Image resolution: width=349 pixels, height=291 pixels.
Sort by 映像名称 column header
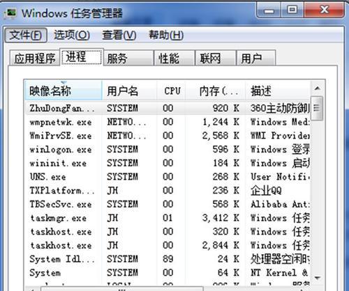(64, 91)
